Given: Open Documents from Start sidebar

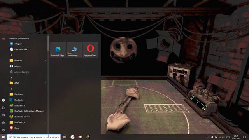Looking at the screenshot, I should [x=4, y=108].
